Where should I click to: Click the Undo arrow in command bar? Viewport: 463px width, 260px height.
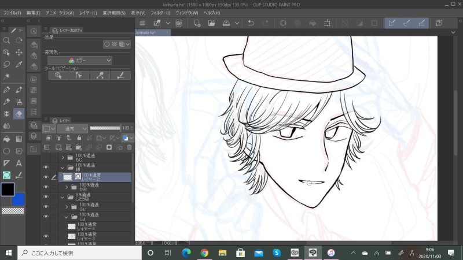pos(251,23)
